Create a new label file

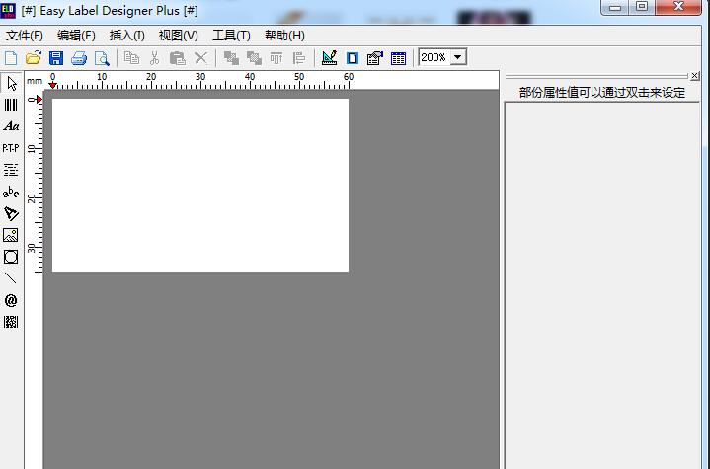click(x=11, y=58)
